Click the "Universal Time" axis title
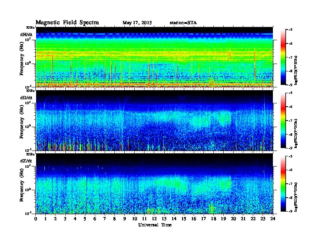The height and width of the screenshot is (251, 325). [155, 225]
